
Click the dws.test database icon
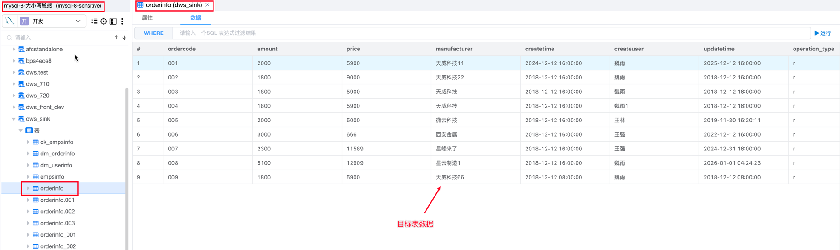[x=21, y=72]
